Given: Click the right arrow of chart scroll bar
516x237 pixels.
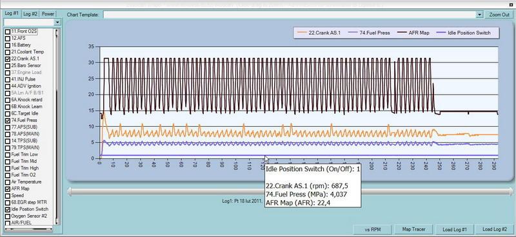Looking at the screenshot, I should tap(511, 192).
